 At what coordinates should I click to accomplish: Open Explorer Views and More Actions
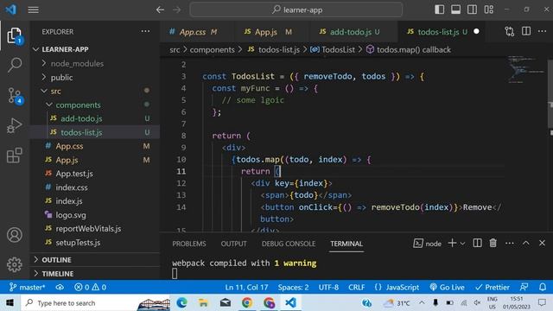coord(145,31)
